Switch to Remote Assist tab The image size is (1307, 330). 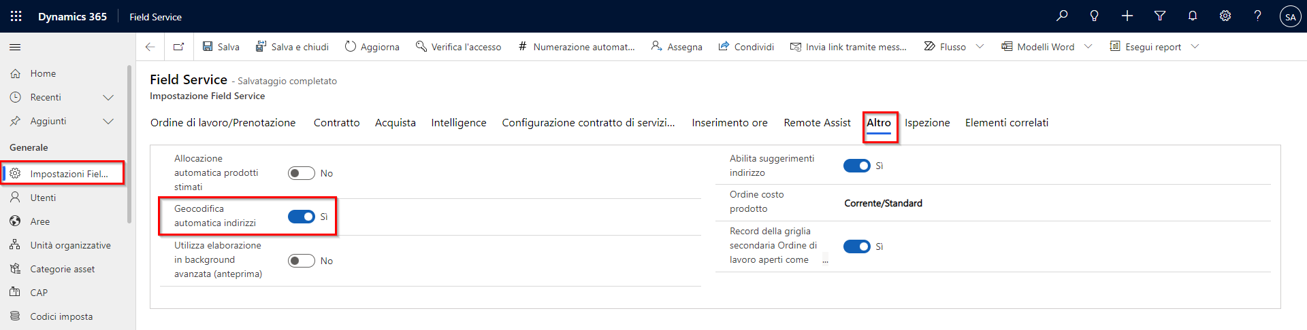pos(817,123)
